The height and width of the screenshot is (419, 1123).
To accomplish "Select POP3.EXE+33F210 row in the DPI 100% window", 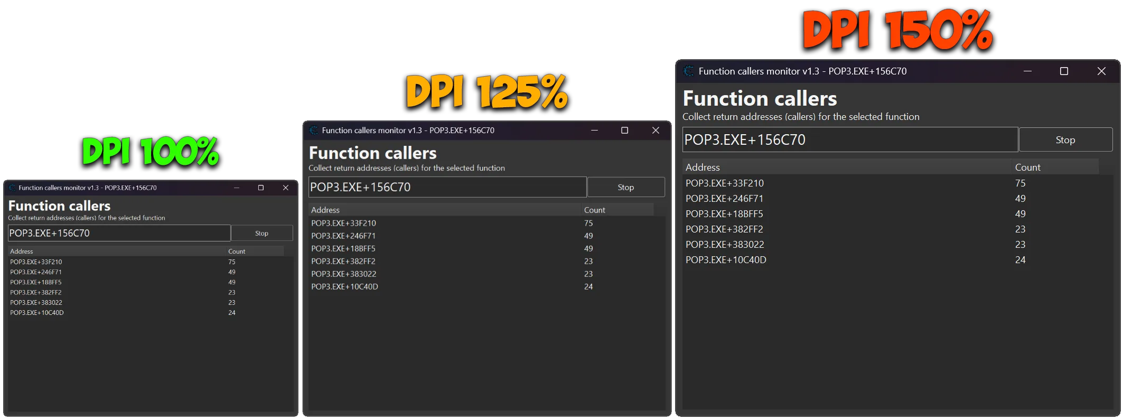I will [x=151, y=262].
